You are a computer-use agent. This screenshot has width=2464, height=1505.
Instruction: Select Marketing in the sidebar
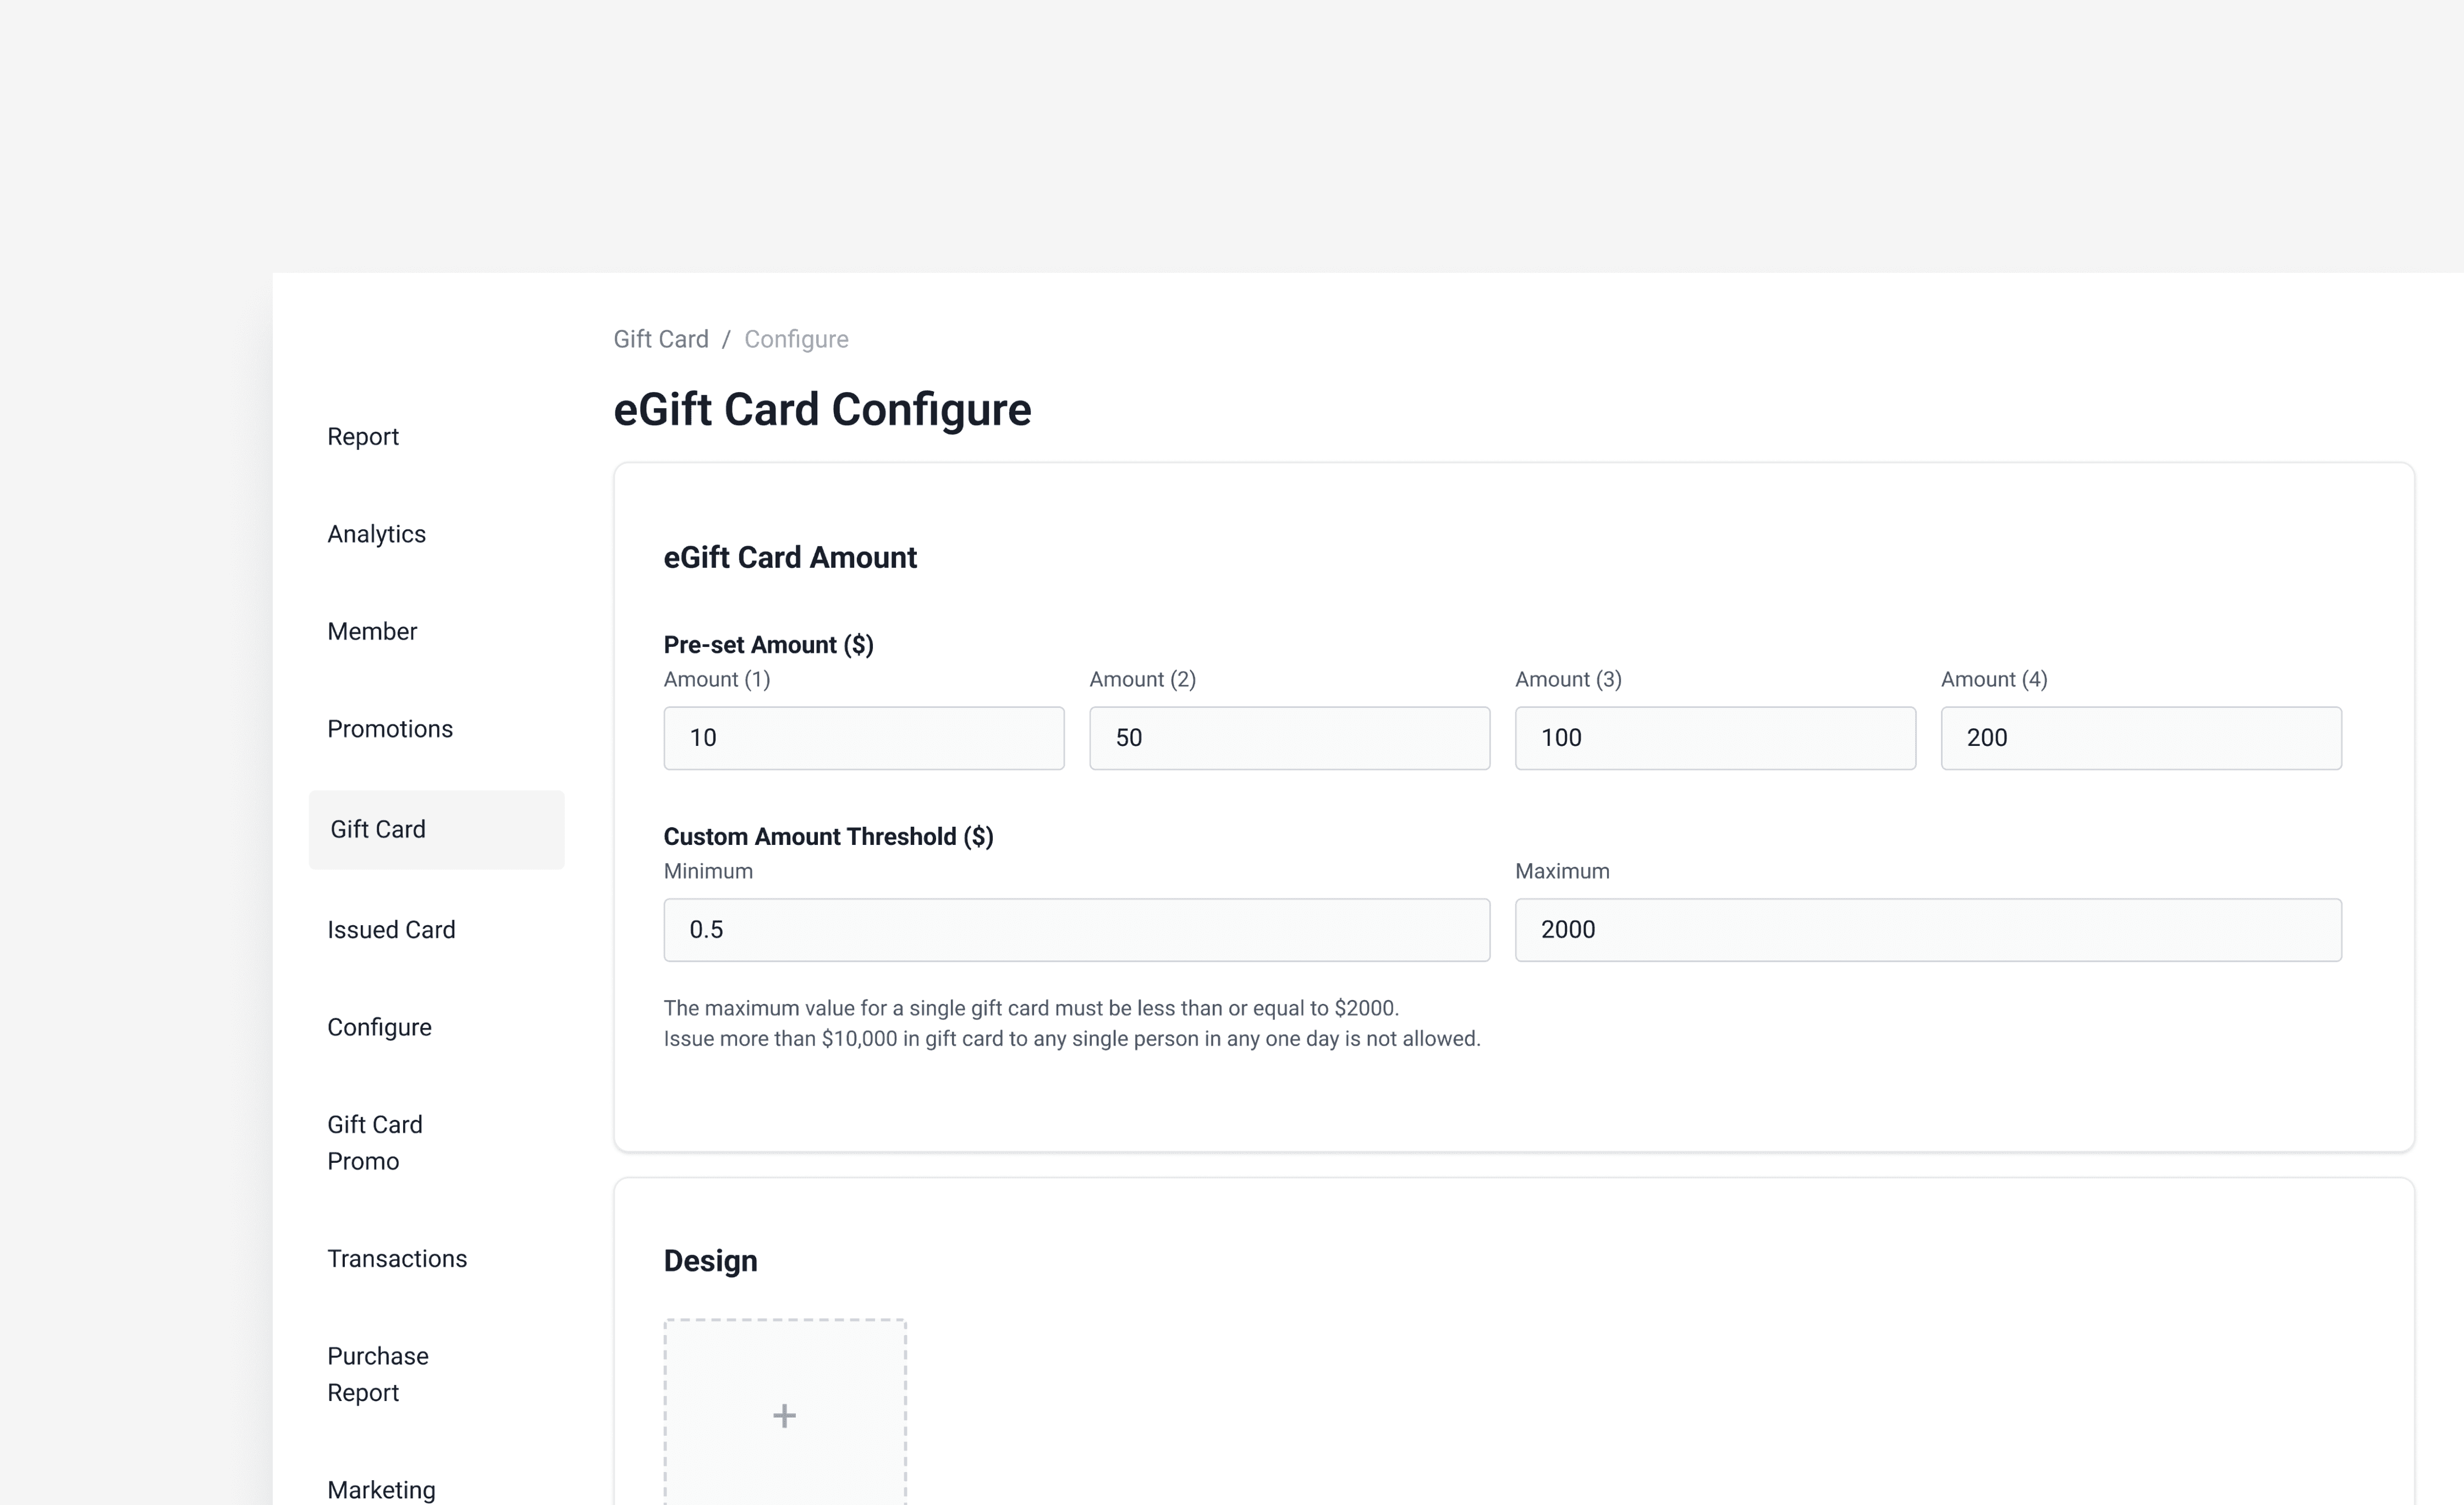click(381, 1489)
